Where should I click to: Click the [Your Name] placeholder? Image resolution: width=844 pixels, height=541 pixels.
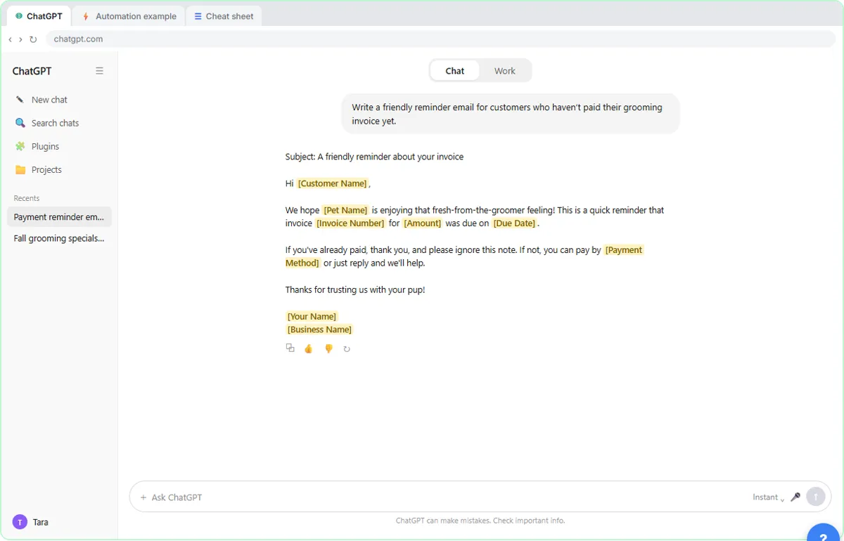tap(312, 316)
